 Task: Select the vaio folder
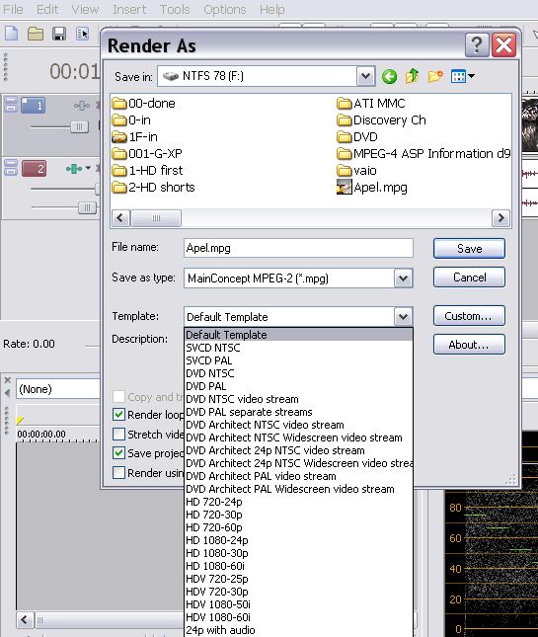click(x=357, y=170)
